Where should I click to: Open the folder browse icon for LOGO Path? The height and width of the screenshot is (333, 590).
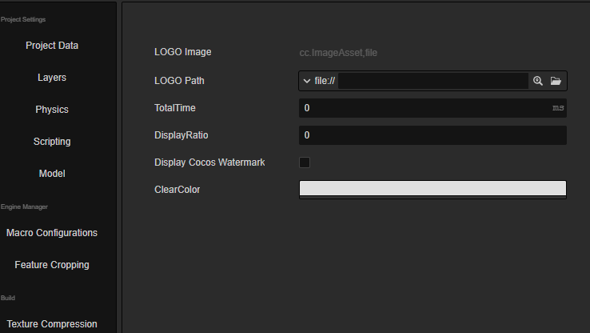click(556, 81)
